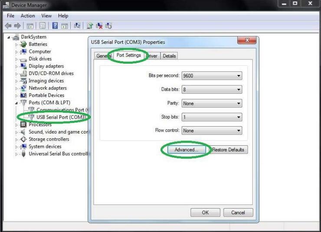This screenshot has height=232, width=321.
Task: Click the Imaging devices icon
Action: pyautogui.click(x=23, y=81)
